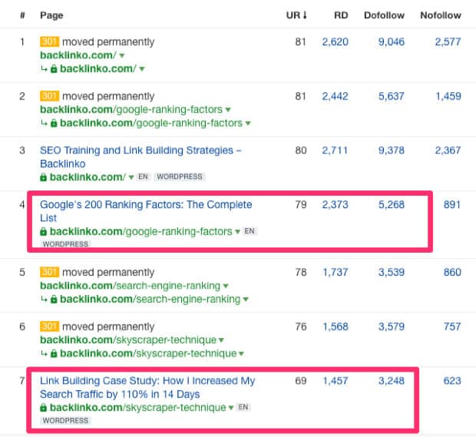Open nofollow count 891
The image size is (476, 437).
[452, 205]
